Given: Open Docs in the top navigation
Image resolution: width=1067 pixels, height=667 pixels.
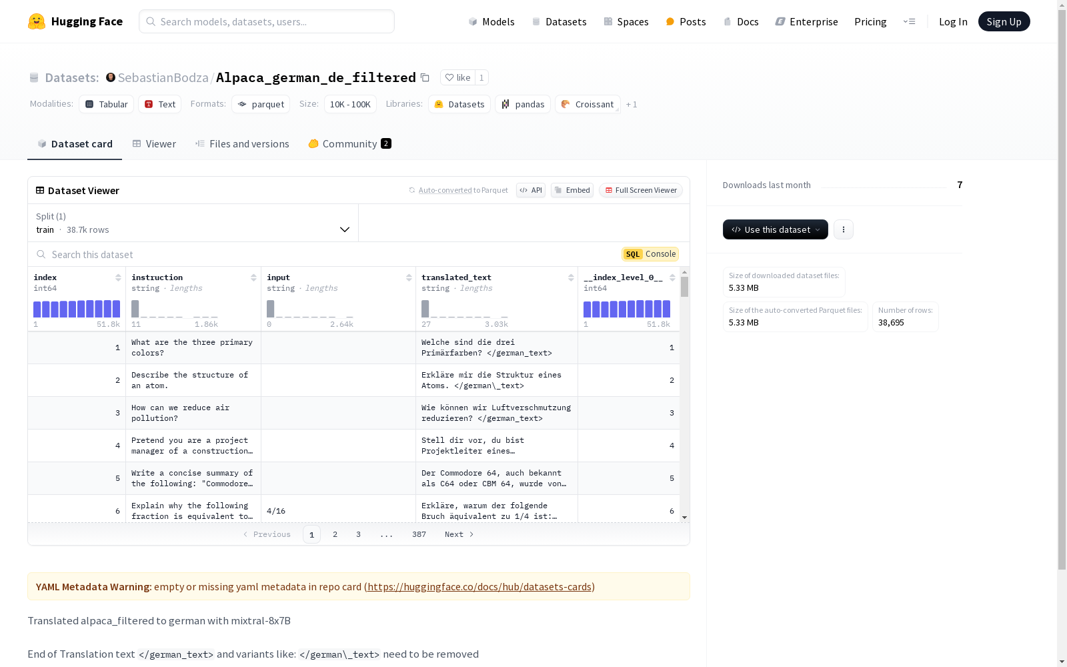Looking at the screenshot, I should pos(741,21).
